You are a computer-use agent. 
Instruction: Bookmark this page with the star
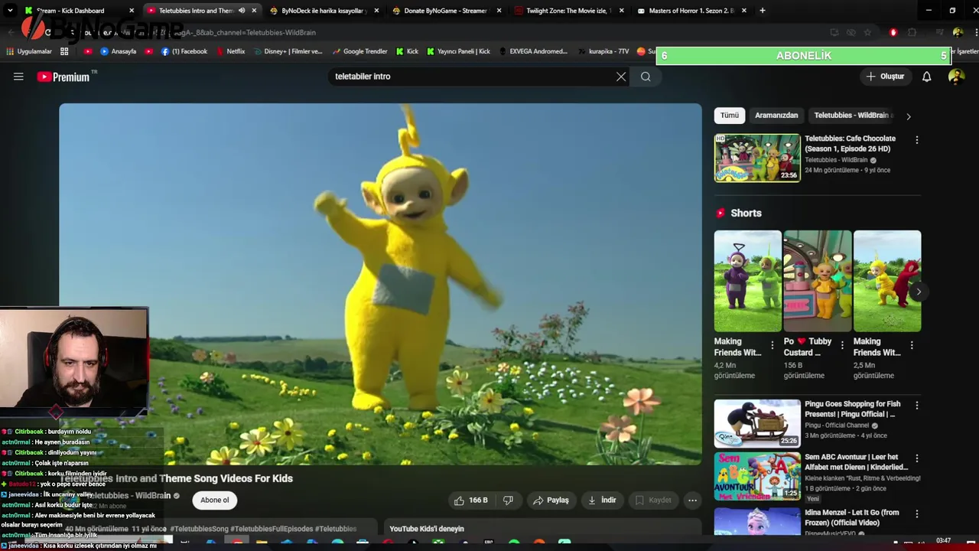tap(867, 32)
